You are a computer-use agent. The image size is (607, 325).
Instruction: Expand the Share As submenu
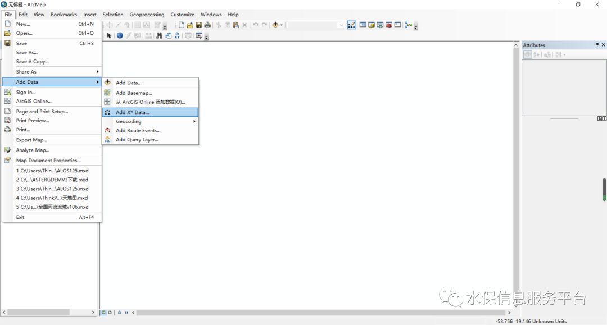(52, 71)
